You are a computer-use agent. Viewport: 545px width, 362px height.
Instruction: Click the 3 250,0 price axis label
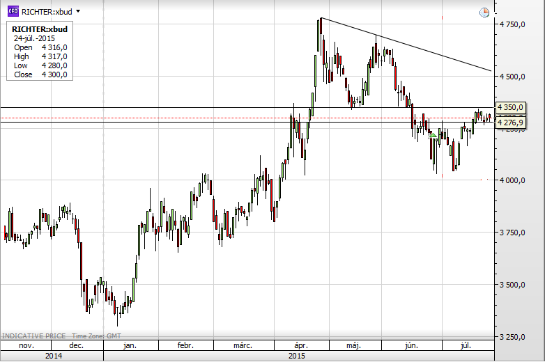(x=512, y=337)
